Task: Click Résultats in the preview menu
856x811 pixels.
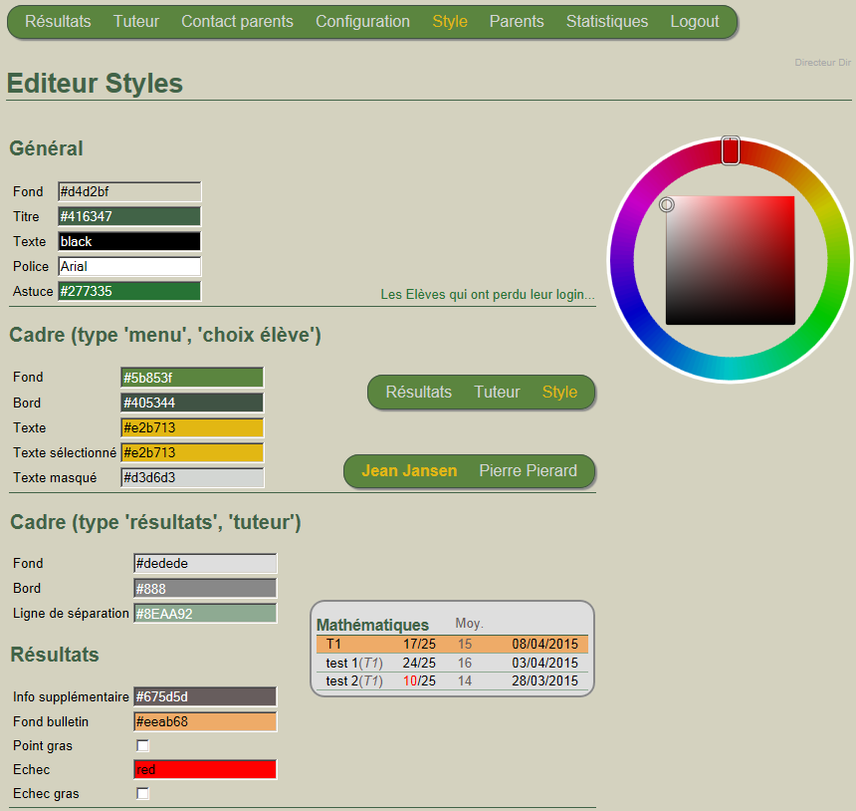Action: 419,392
